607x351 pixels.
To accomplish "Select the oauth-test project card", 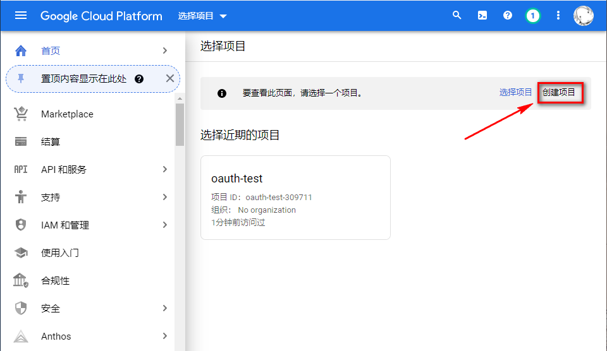I will tap(295, 198).
